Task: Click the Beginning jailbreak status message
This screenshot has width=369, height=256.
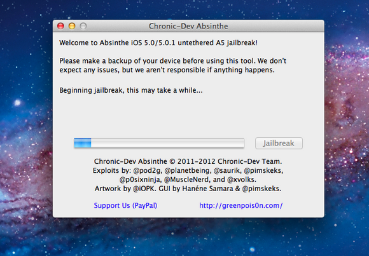Action: [131, 90]
